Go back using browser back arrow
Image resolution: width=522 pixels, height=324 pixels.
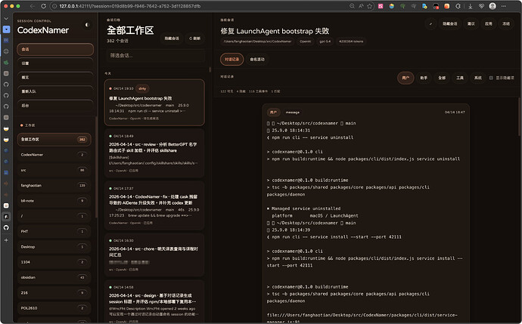(33, 6)
